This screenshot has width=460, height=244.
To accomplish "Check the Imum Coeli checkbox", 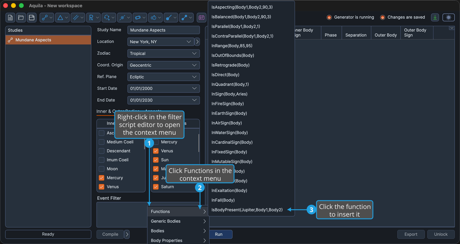I will (102, 160).
